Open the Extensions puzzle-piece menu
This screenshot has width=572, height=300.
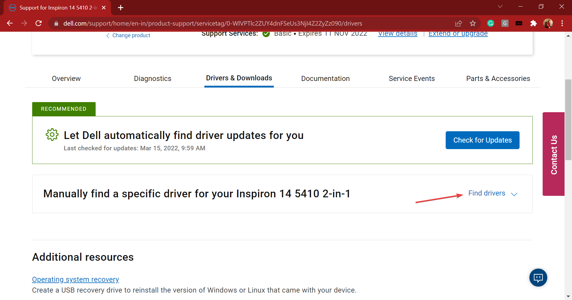click(534, 23)
